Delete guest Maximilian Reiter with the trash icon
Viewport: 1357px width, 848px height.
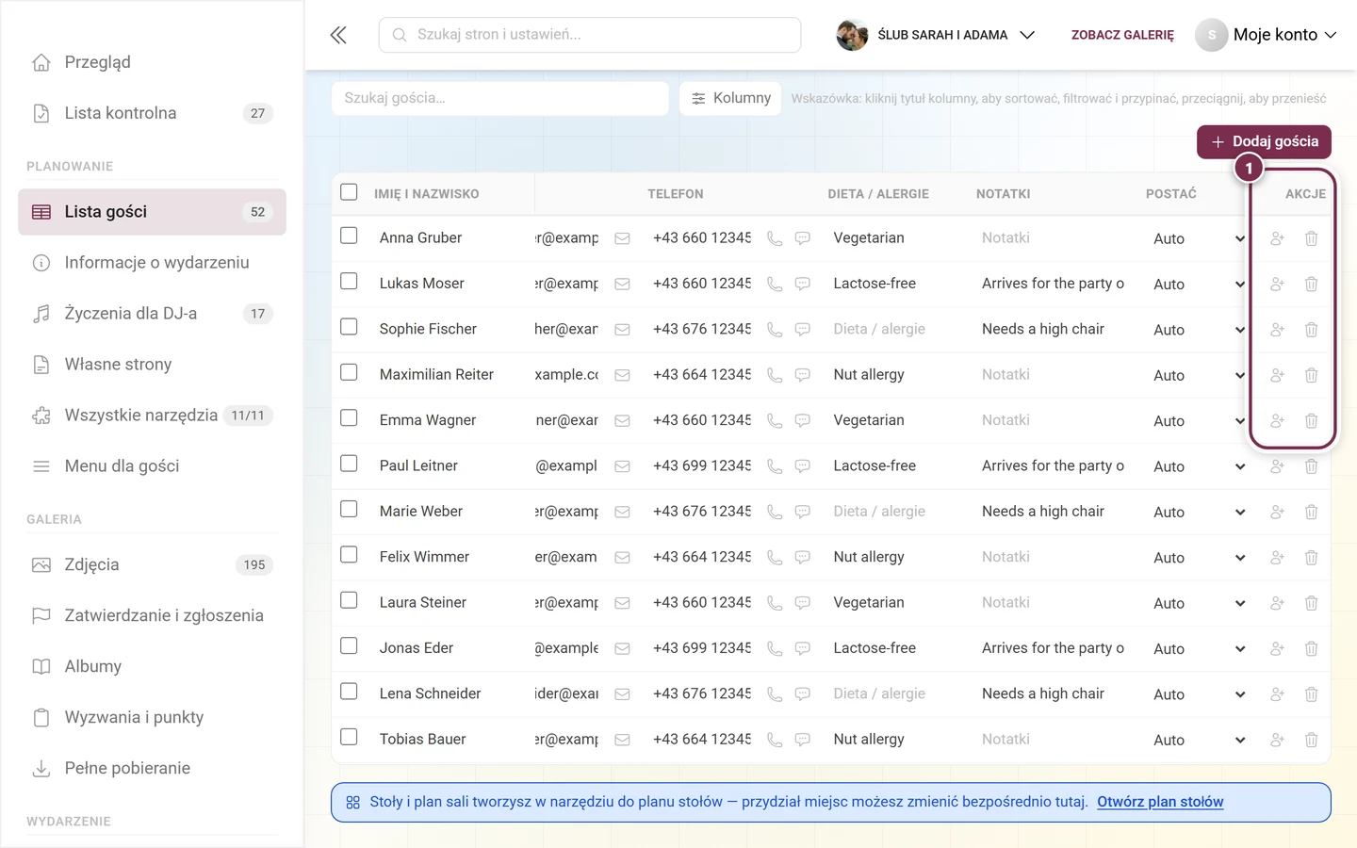click(x=1311, y=375)
